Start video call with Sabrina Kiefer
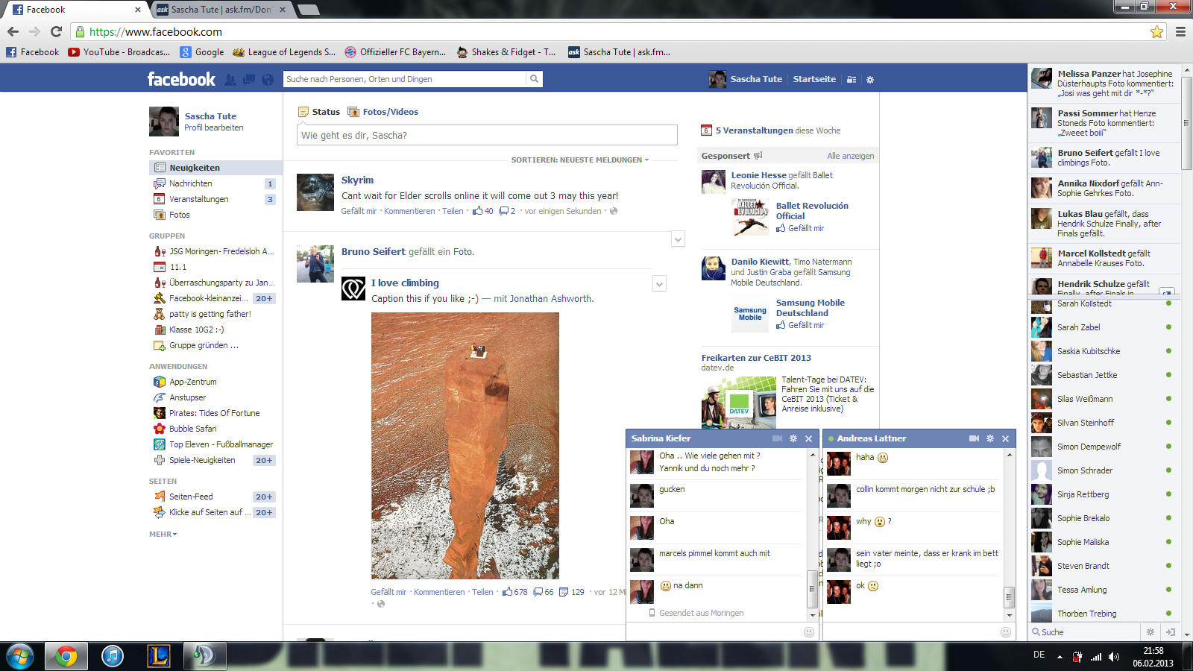Viewport: 1193px width, 671px height. pos(777,438)
